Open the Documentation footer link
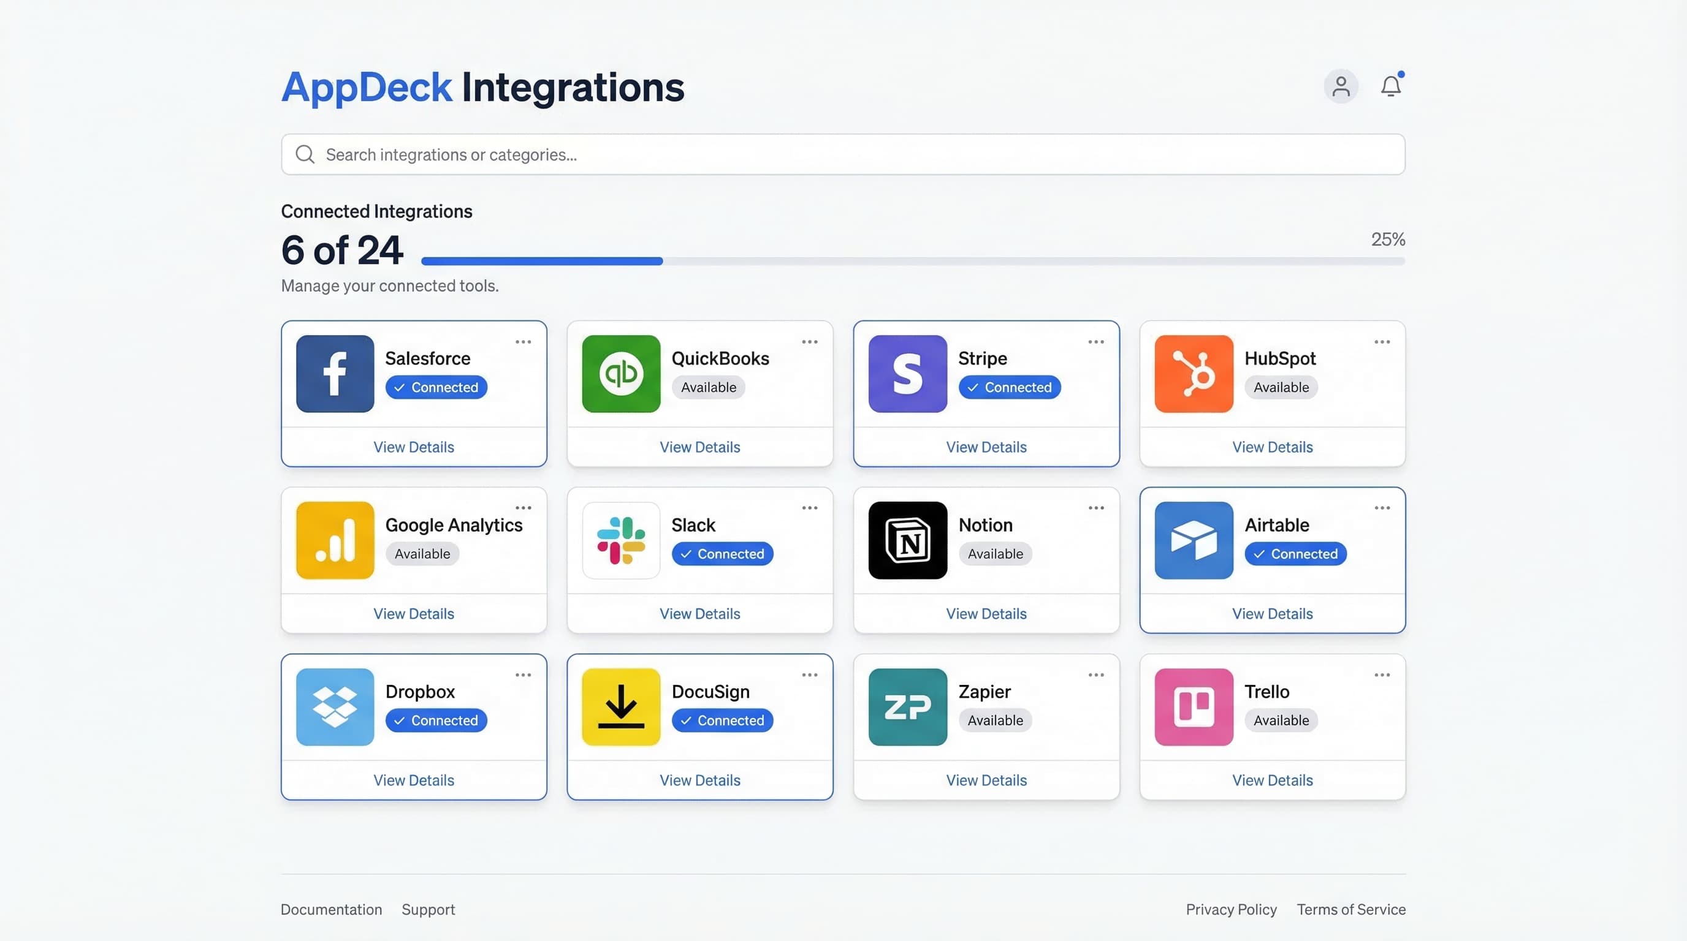 (x=331, y=910)
